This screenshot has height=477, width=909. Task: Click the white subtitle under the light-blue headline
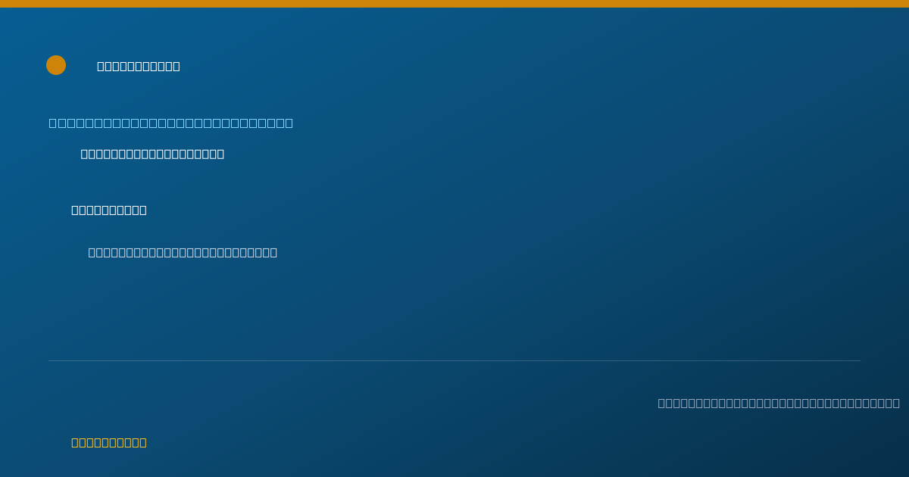point(152,154)
